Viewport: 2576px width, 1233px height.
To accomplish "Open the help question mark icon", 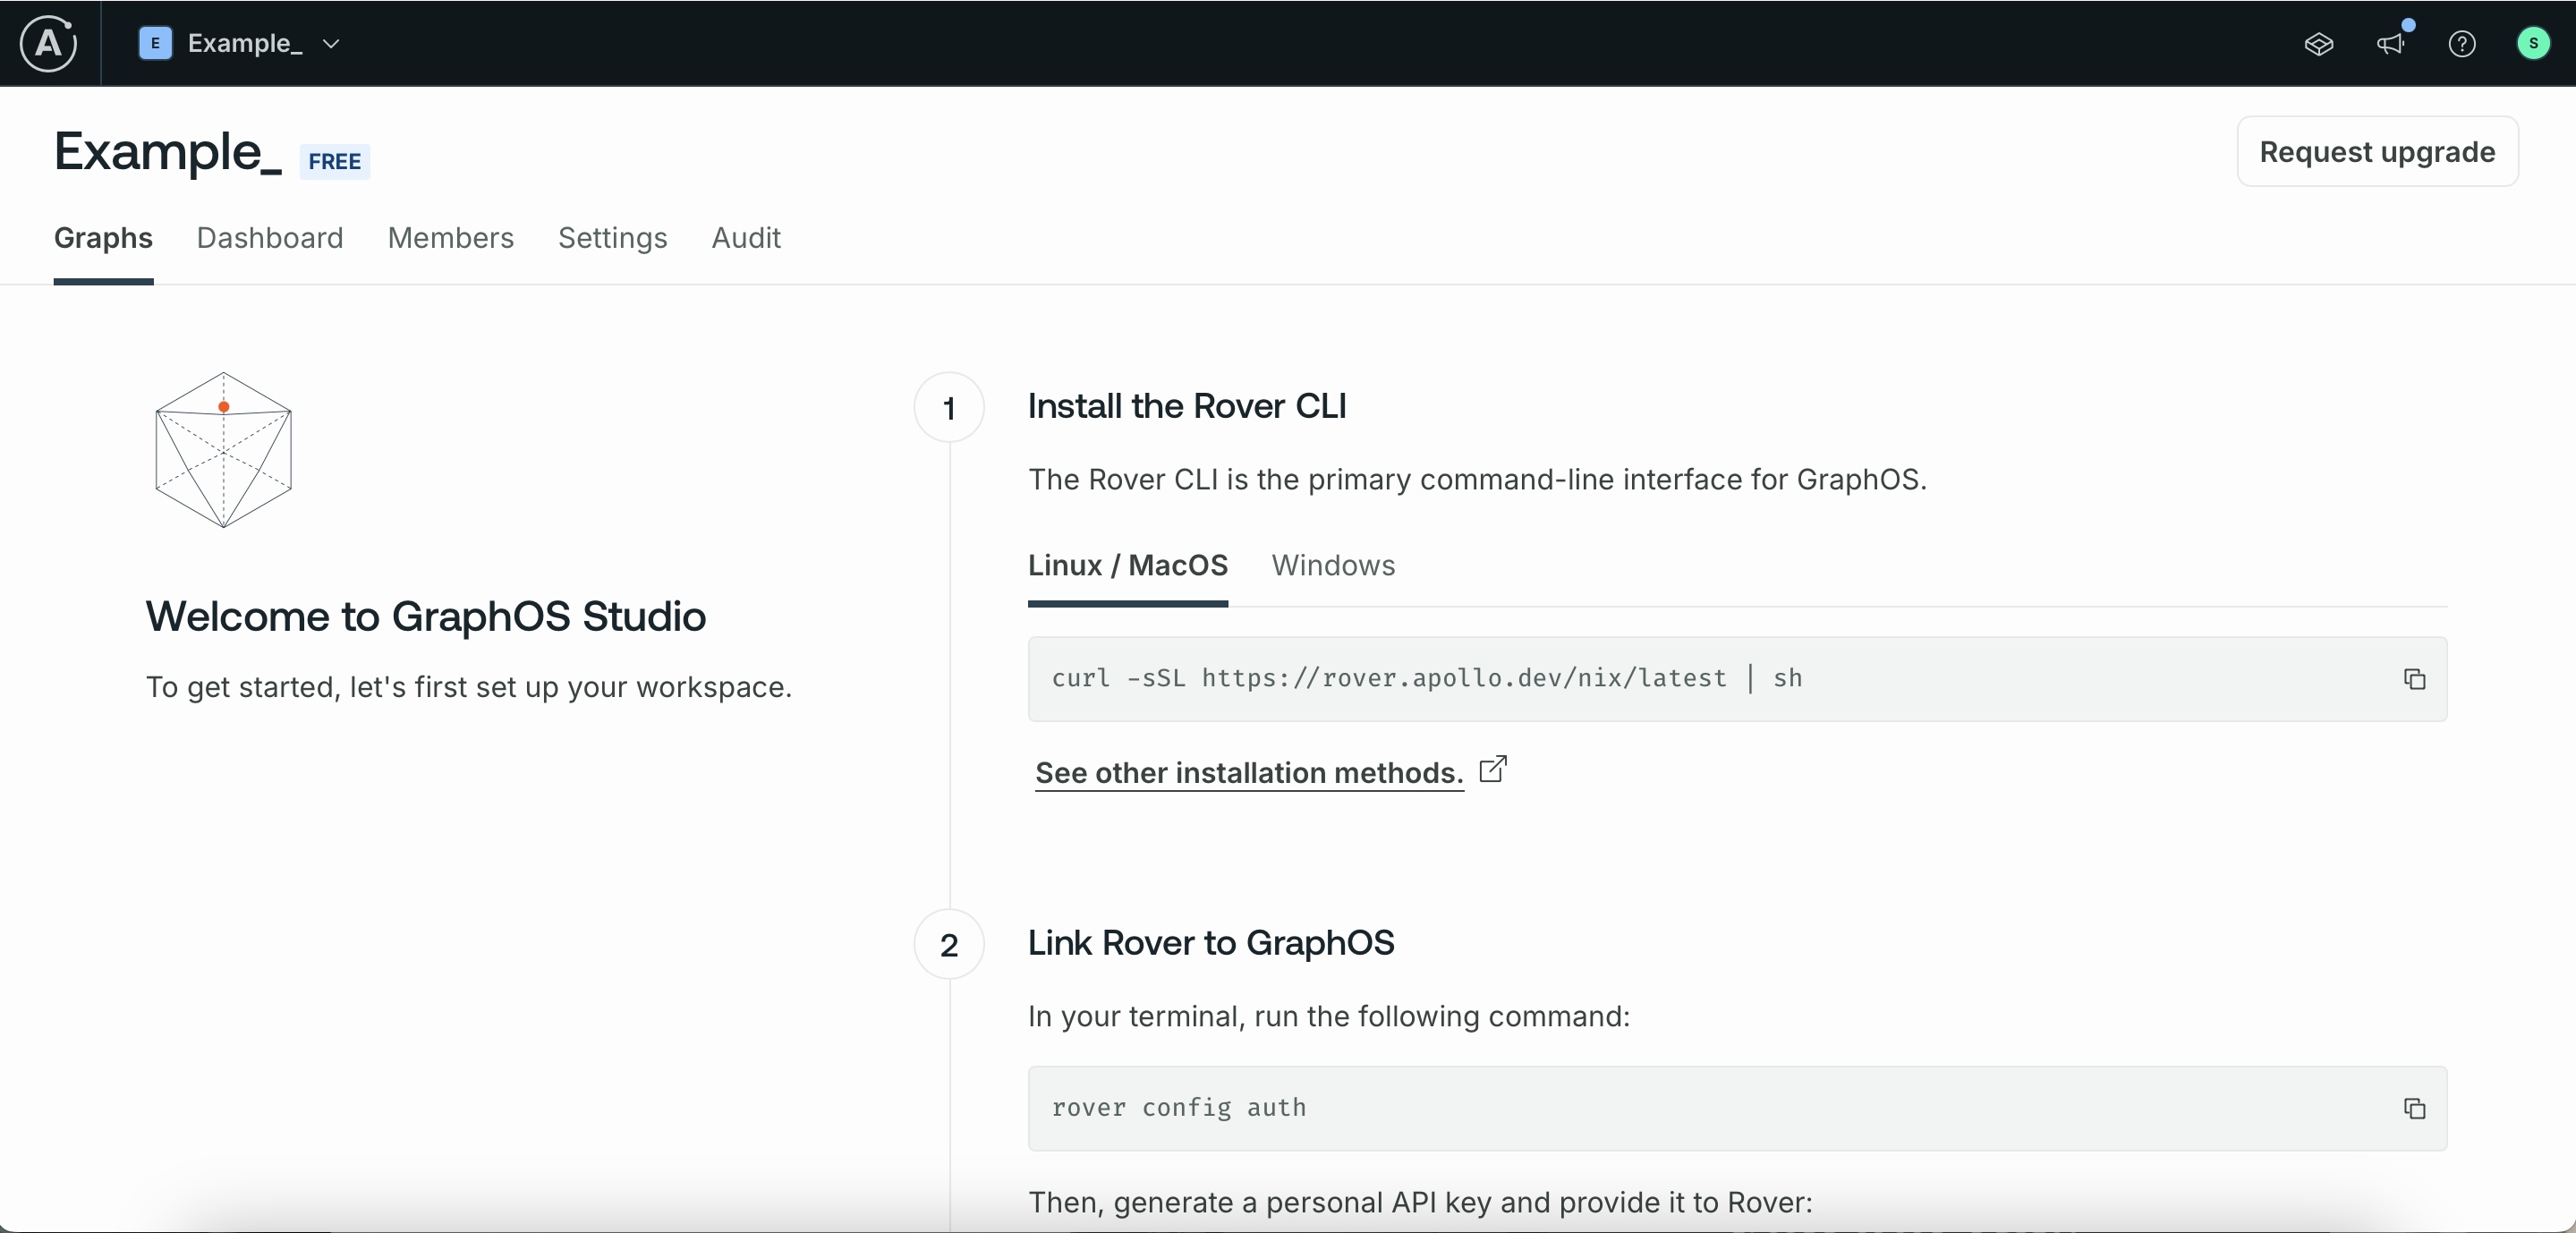I will click(2461, 44).
